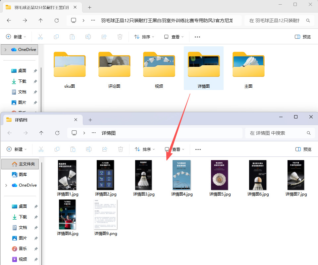Click the Delete trash icon in the back window toolbar

click(x=120, y=37)
